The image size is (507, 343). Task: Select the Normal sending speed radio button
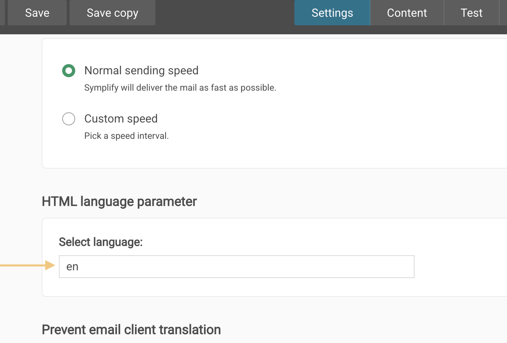click(x=69, y=71)
